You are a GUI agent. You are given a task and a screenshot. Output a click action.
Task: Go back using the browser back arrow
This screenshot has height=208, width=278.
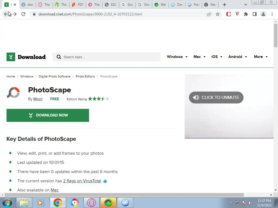pyautogui.click(x=6, y=14)
